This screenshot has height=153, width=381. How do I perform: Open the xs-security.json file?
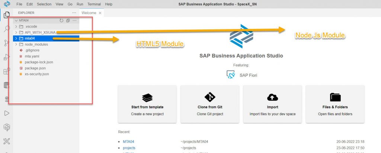pyautogui.click(x=37, y=74)
